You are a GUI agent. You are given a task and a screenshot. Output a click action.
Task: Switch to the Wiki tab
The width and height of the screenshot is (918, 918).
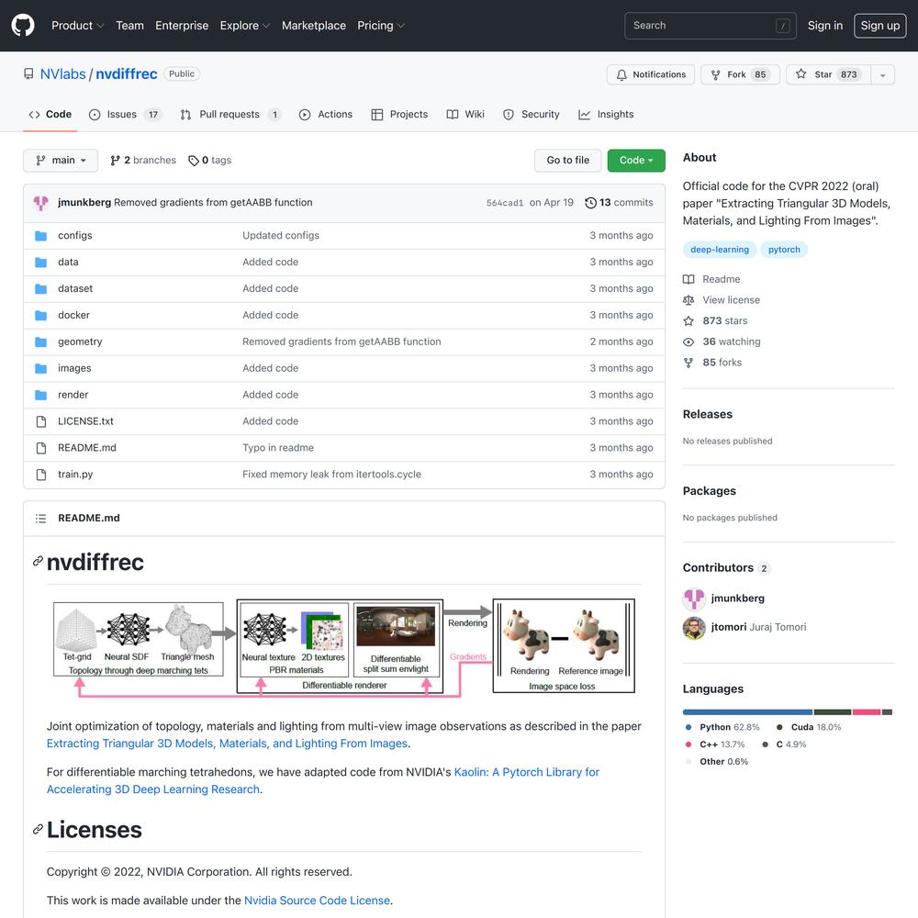466,115
